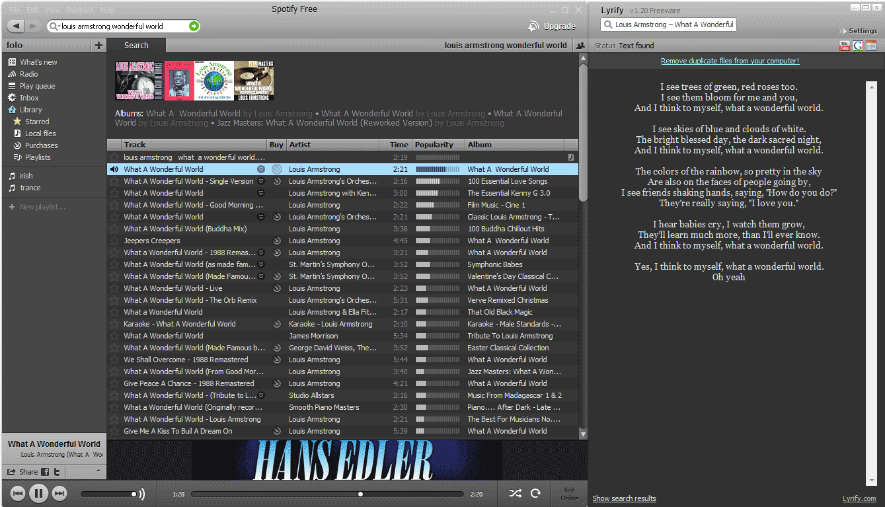Star What A Wonderful World - Louis Armstrong track
This screenshot has width=885, height=507.
[114, 419]
